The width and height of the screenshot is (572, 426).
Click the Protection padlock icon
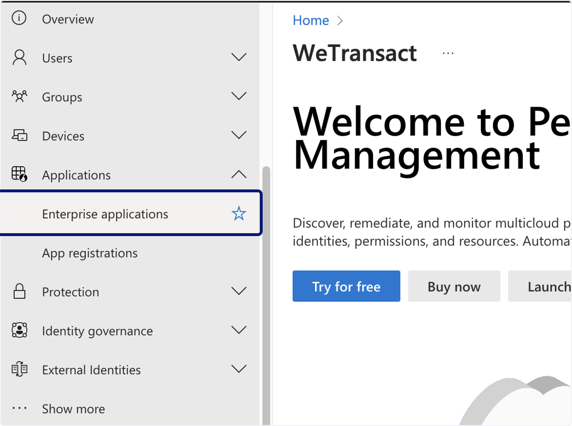click(20, 291)
